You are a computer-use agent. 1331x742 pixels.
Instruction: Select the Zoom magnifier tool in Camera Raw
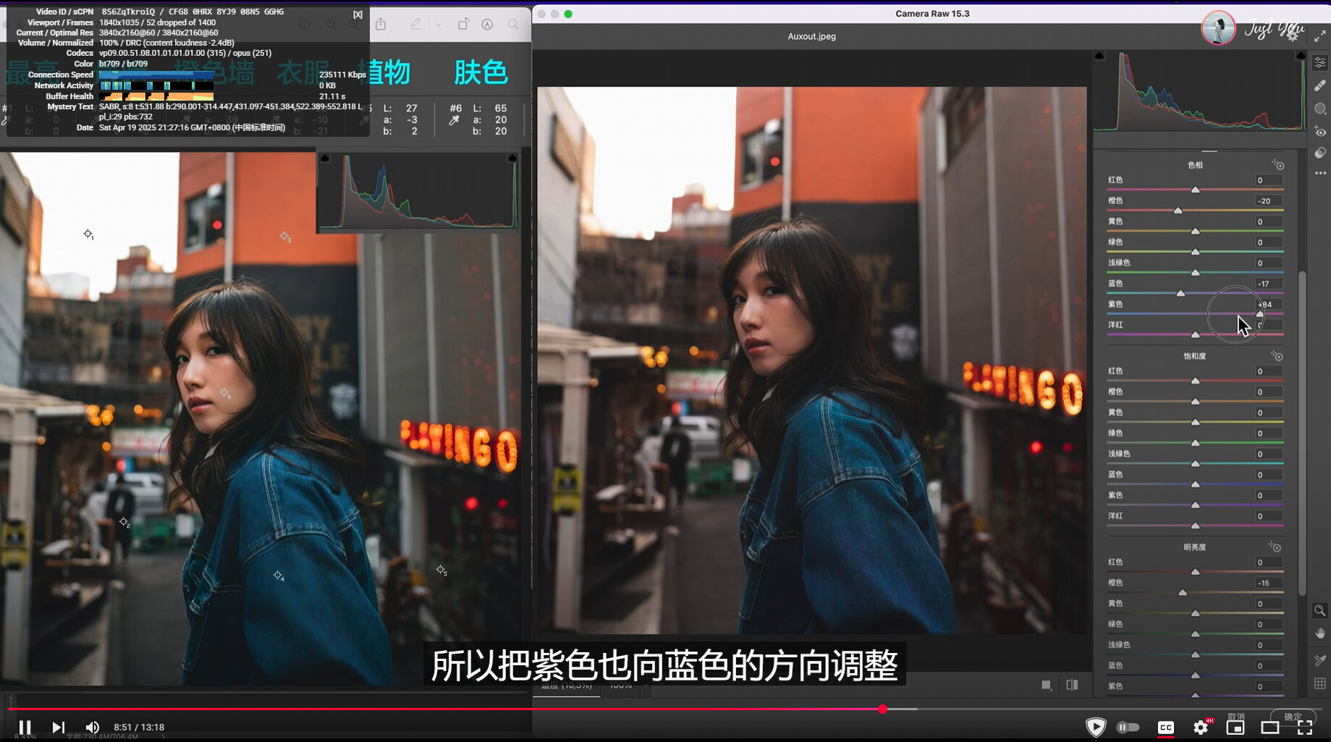click(1320, 611)
